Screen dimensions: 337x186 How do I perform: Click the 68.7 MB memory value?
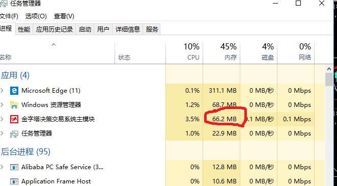click(x=224, y=104)
